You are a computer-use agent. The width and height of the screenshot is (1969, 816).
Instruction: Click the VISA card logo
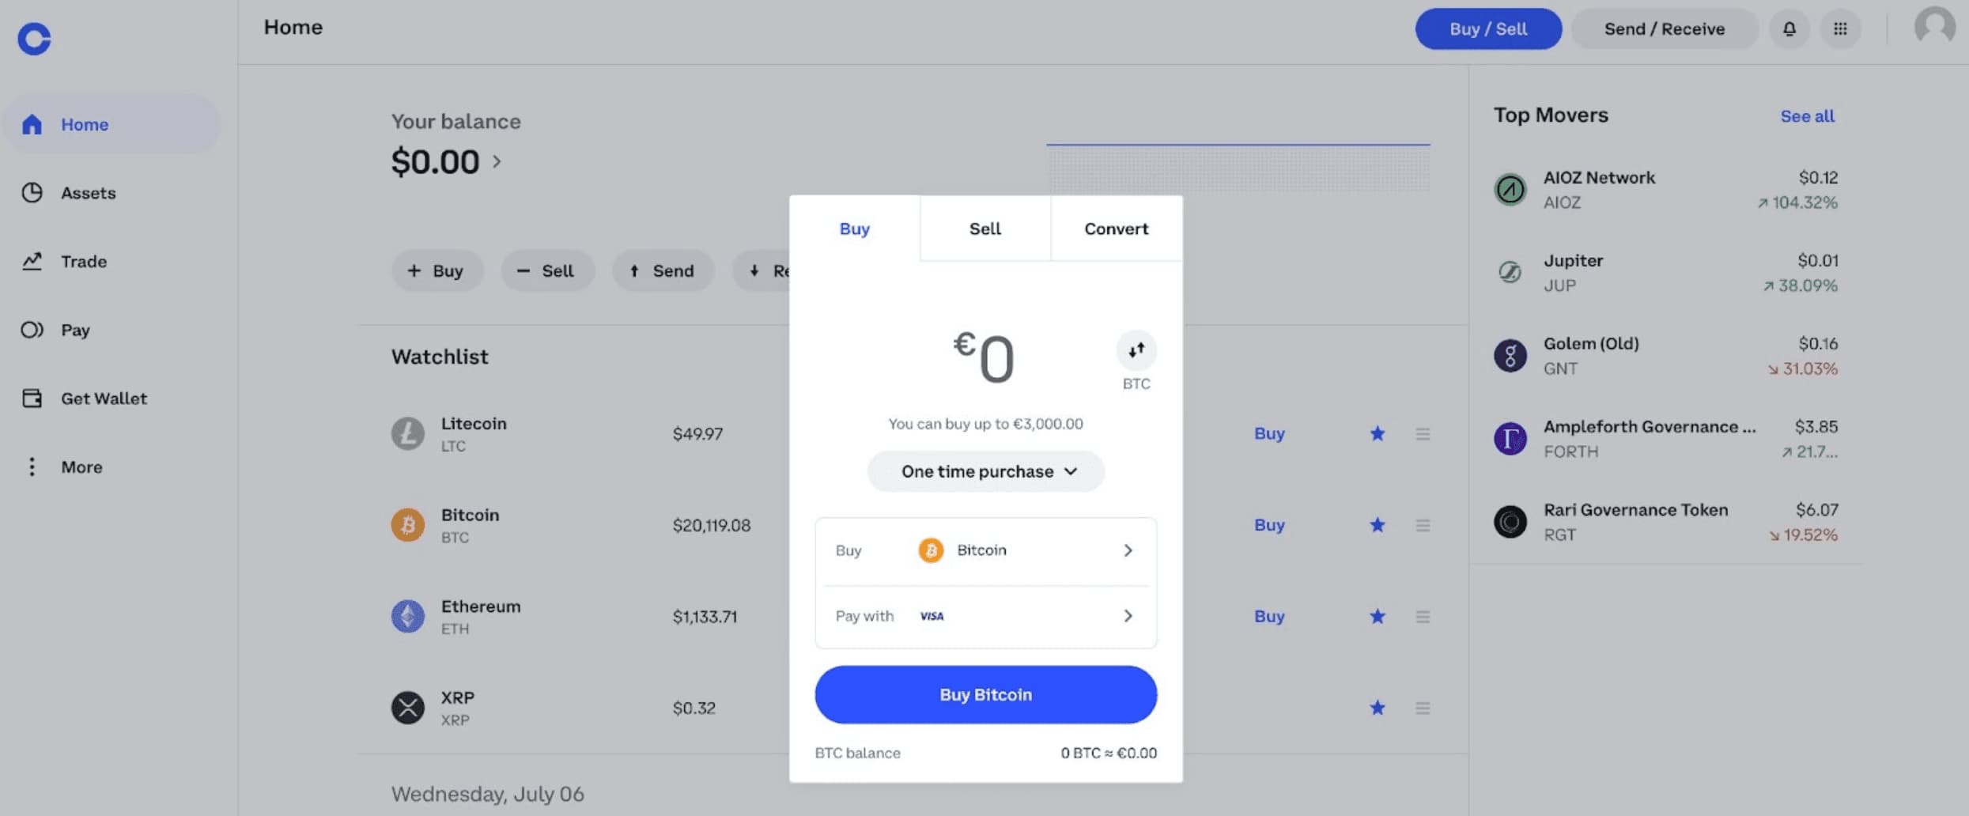coord(932,616)
